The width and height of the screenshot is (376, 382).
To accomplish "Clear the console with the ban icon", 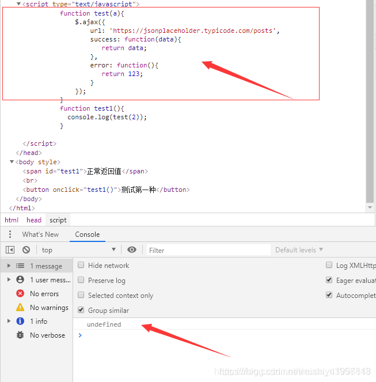I will point(26,249).
